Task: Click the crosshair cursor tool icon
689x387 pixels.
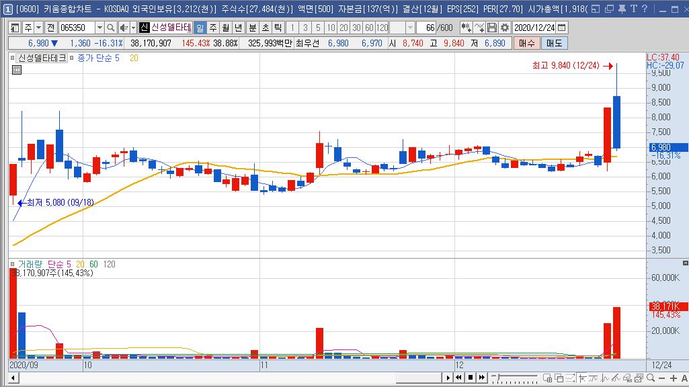Action: tap(582, 378)
